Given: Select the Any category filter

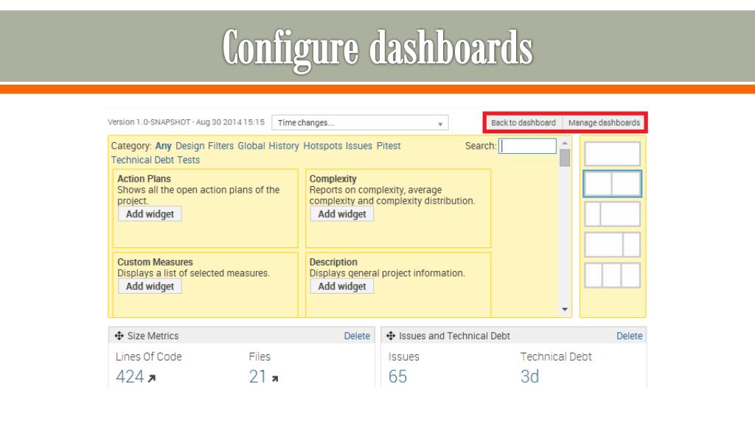Looking at the screenshot, I should pyautogui.click(x=163, y=146).
